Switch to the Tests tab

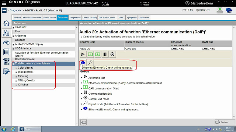pyautogui.click(x=121, y=18)
